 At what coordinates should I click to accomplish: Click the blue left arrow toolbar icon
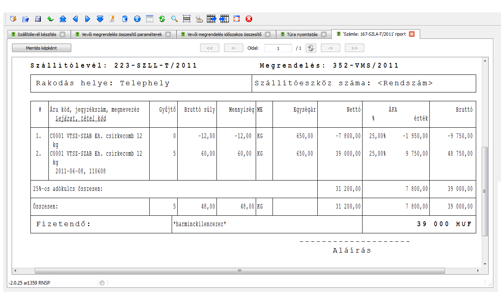click(x=75, y=19)
